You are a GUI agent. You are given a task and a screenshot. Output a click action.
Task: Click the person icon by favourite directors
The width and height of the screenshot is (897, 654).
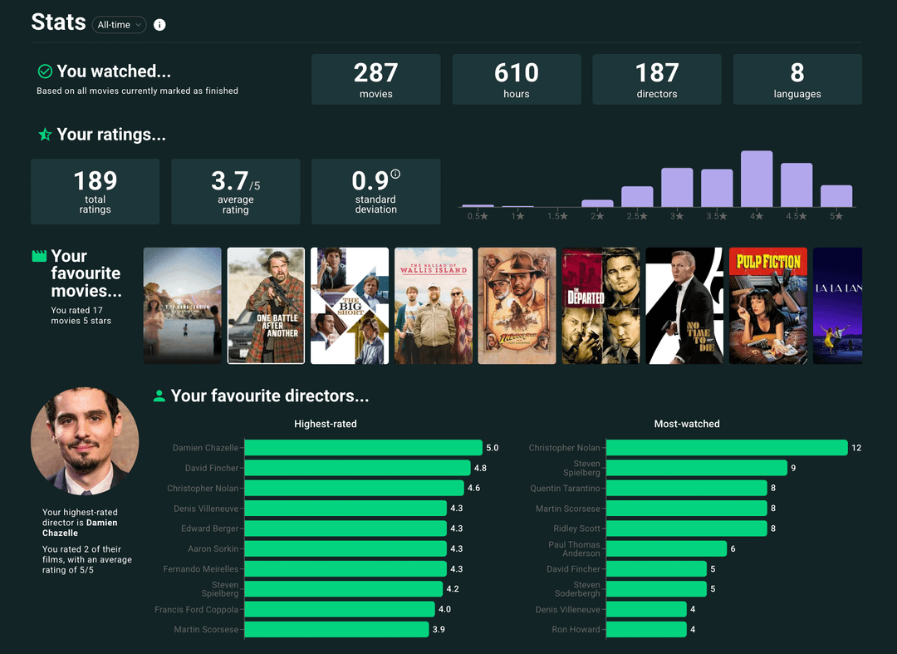point(159,396)
